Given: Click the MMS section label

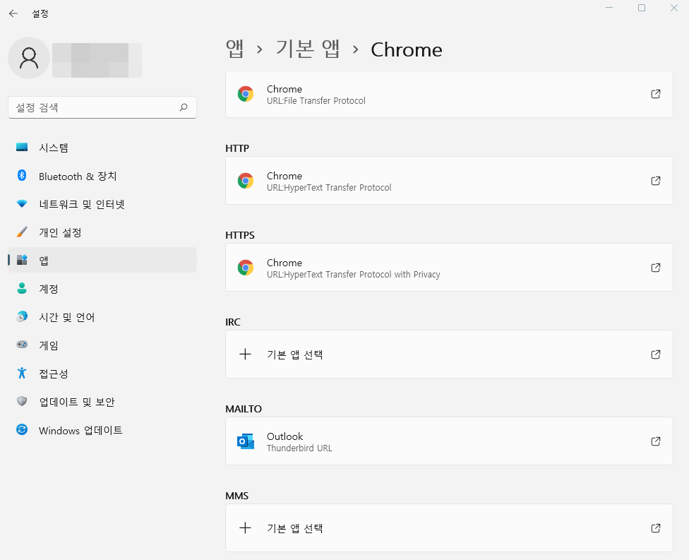Looking at the screenshot, I should point(237,496).
